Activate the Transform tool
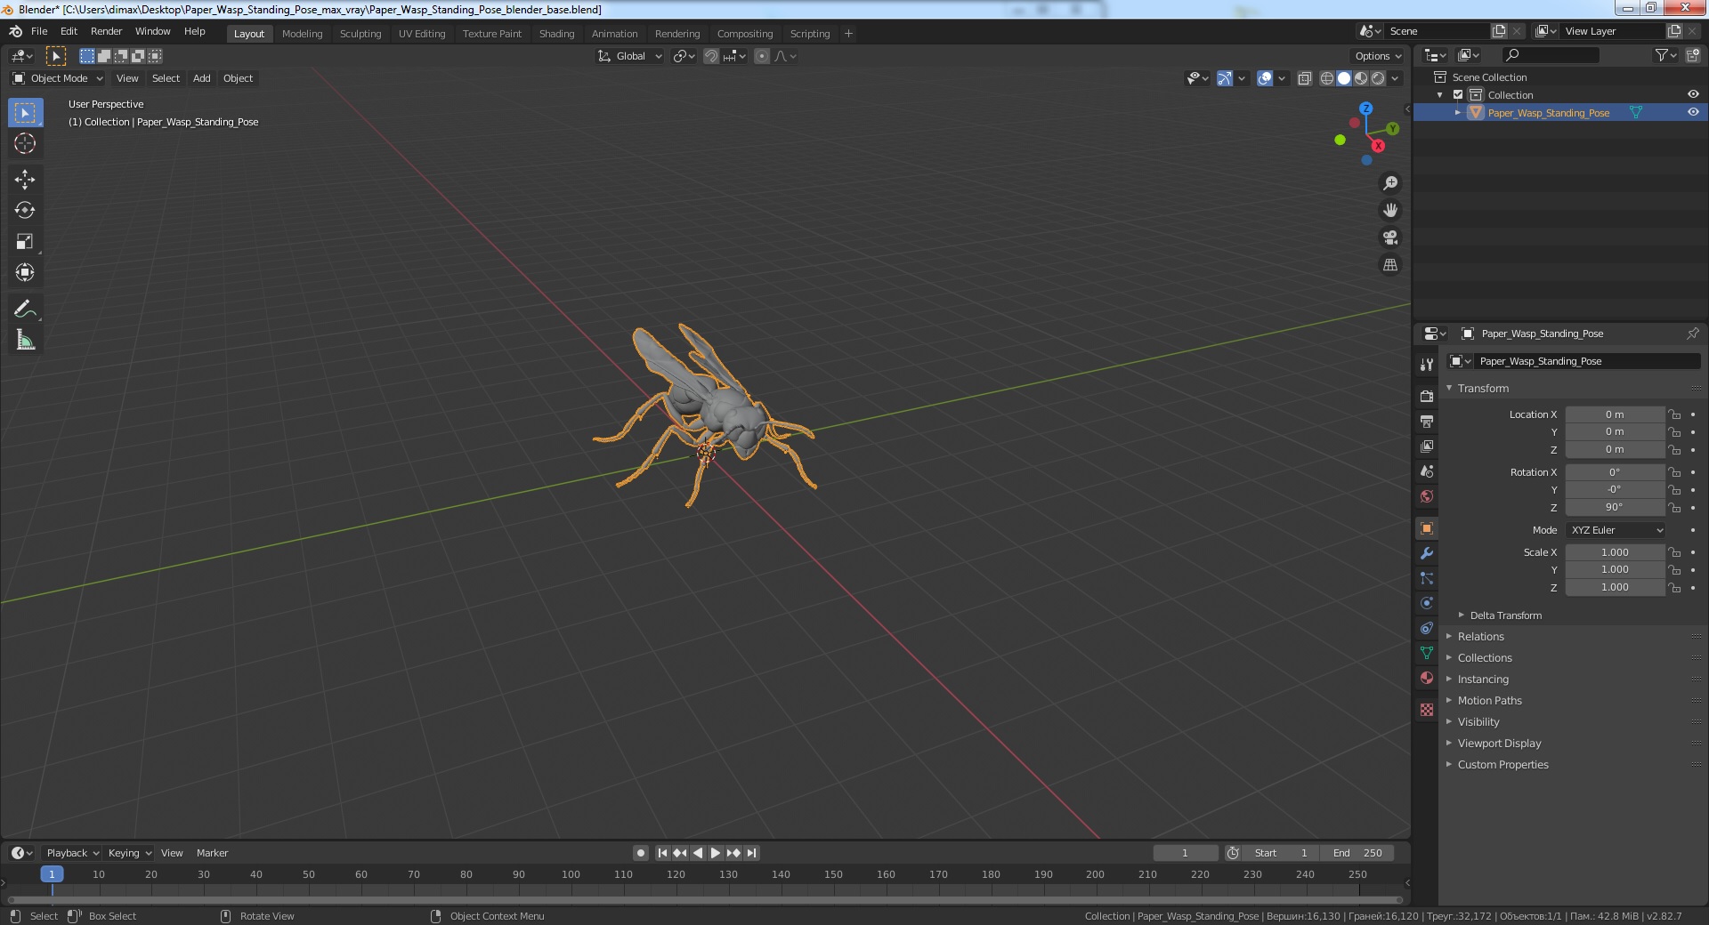This screenshot has height=925, width=1709. [x=25, y=273]
